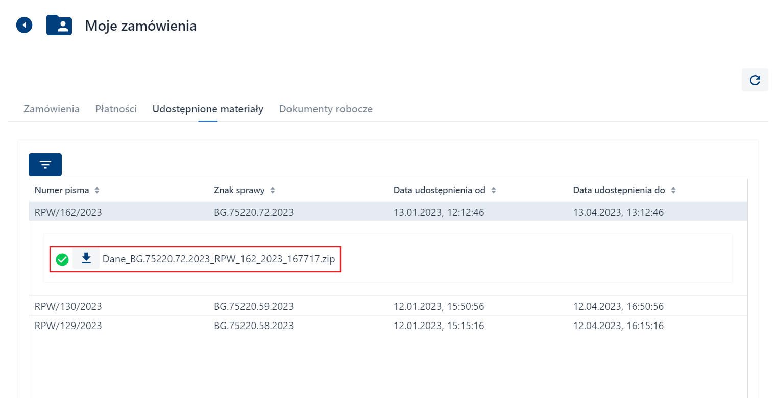This screenshot has width=777, height=398.
Task: Expand the RPW/130/2023 row
Action: (x=68, y=306)
